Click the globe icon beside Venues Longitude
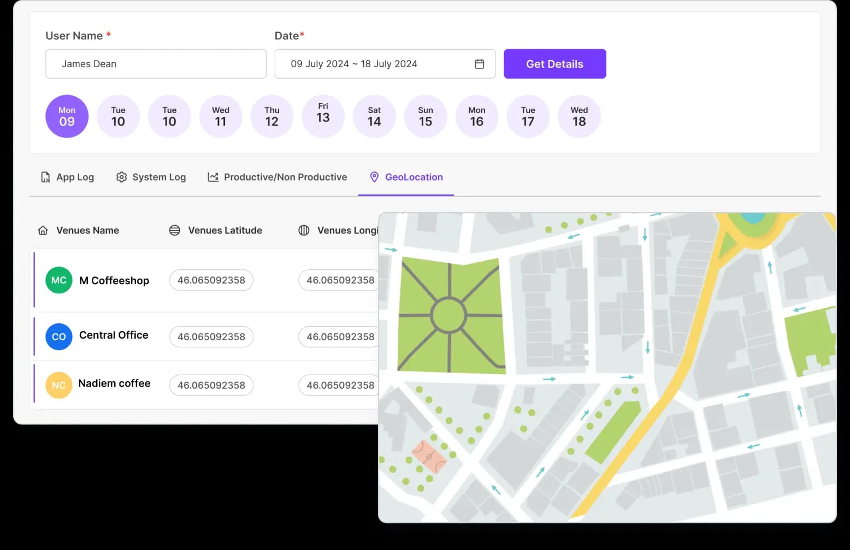 click(x=304, y=230)
